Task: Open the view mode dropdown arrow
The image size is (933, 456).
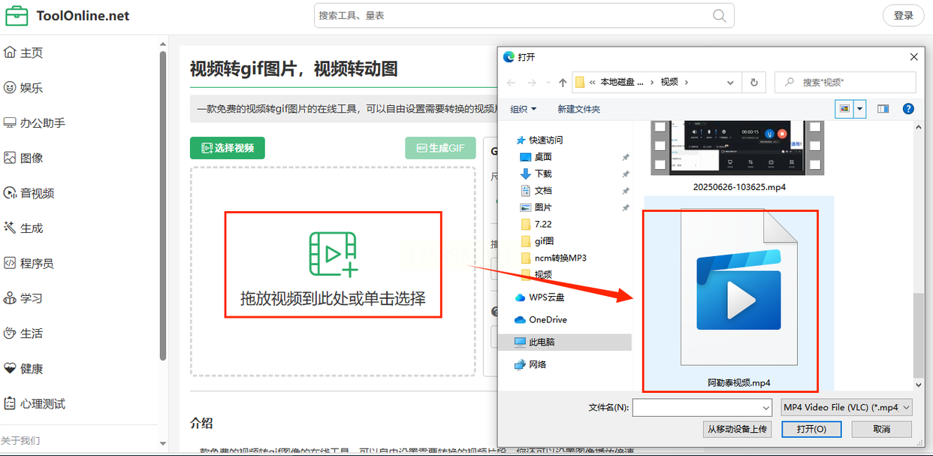Action: (x=859, y=109)
